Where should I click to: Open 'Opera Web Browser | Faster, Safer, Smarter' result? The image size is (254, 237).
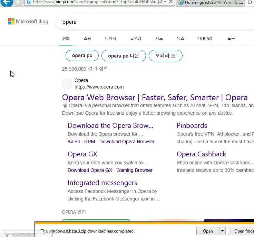(155, 97)
